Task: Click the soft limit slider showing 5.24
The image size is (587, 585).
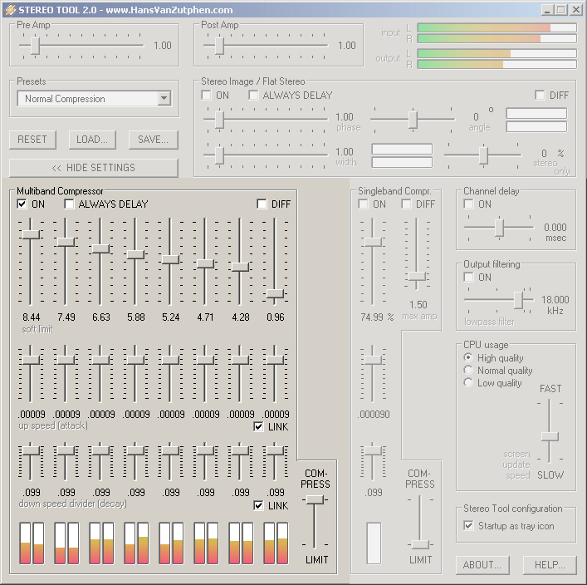Action: tap(170, 259)
